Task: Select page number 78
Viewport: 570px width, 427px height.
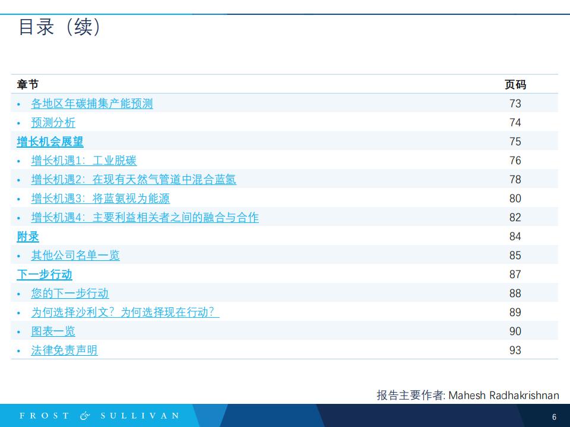Action: [x=515, y=179]
